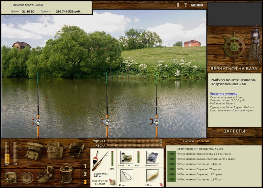Viewport: 263px width, 188px height.
Task: Click the Quest Win... 245 кг rod label
Action: click(101, 175)
